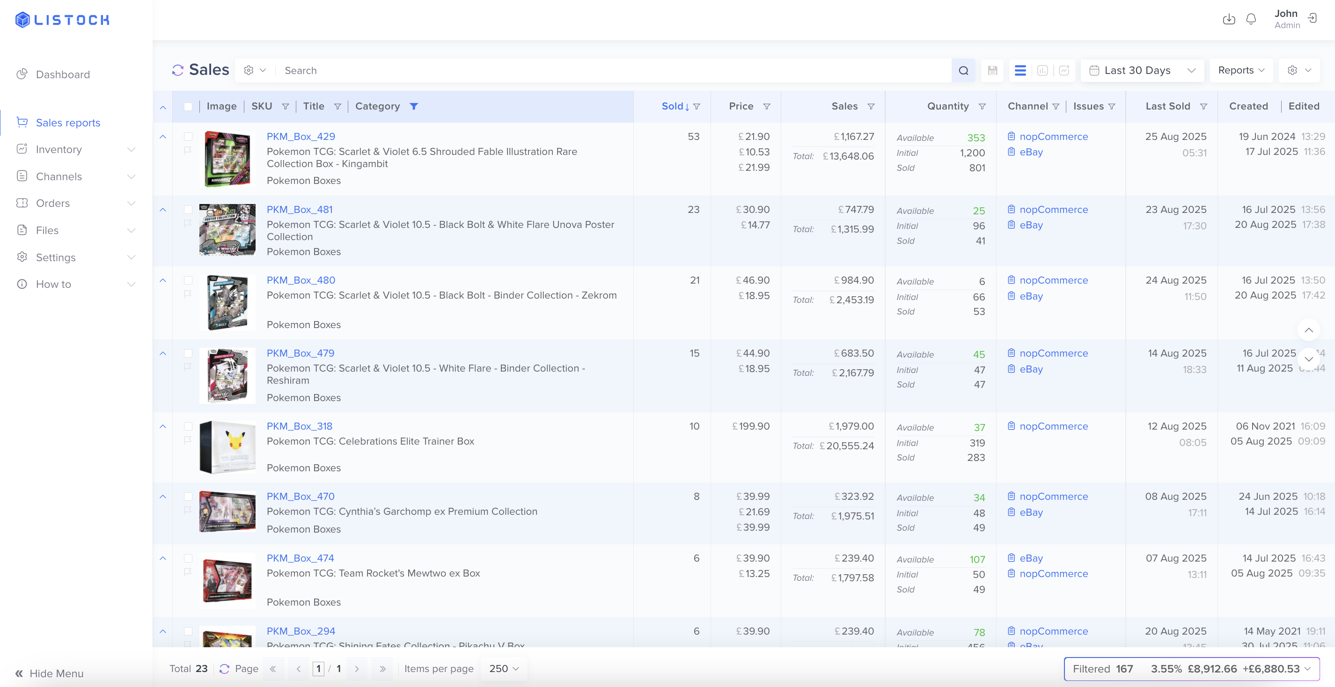Open the PKM_Box_480 SKU link
1335x687 pixels.
click(301, 280)
